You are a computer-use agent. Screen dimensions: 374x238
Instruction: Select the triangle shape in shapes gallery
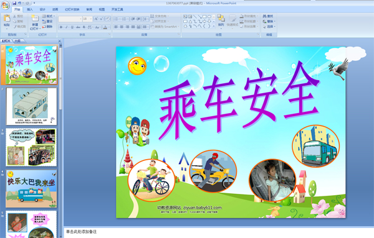coord(190,21)
